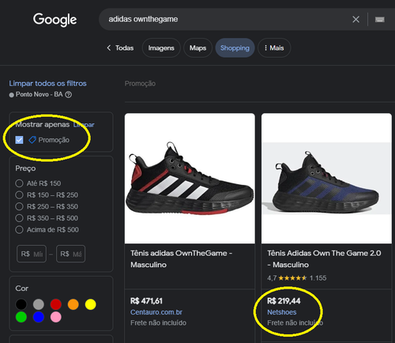This screenshot has height=343, width=395.
Task: Click the minimum price R$ field
Action: pos(32,254)
